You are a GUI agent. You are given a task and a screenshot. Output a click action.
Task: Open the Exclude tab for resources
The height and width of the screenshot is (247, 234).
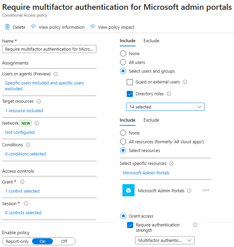(x=151, y=120)
